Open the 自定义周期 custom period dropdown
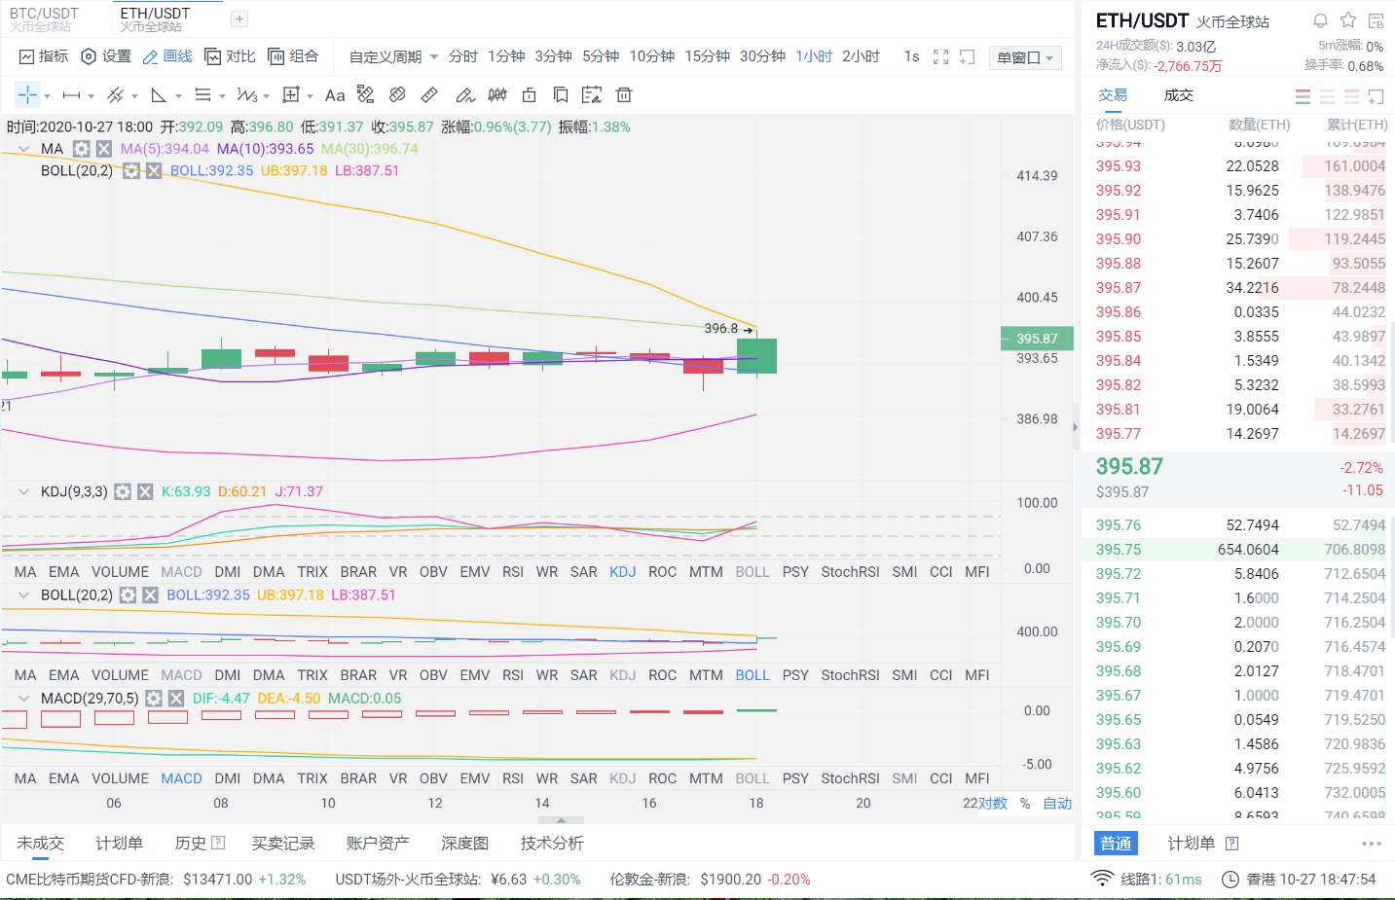This screenshot has width=1395, height=900. pos(393,56)
